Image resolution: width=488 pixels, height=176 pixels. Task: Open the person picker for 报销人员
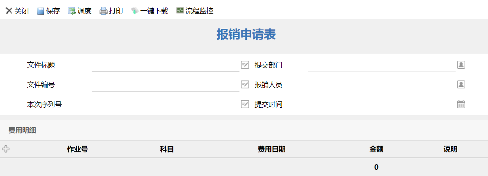[461, 84]
